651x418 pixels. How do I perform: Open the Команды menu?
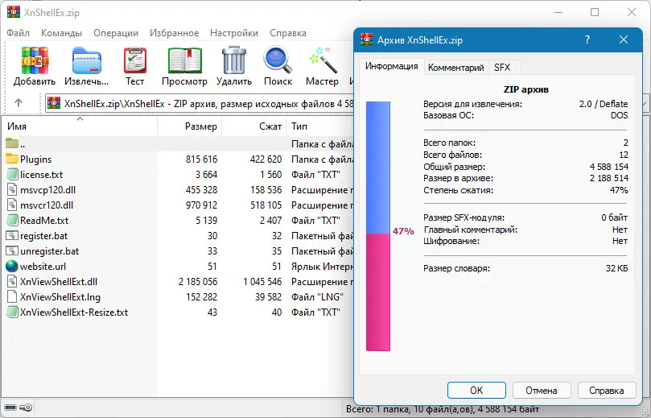click(61, 33)
